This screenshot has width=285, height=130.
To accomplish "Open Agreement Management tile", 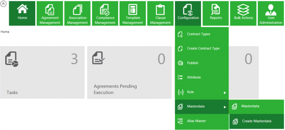I will (50, 13).
